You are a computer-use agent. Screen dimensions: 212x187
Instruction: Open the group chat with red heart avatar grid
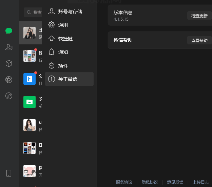[x=31, y=148]
